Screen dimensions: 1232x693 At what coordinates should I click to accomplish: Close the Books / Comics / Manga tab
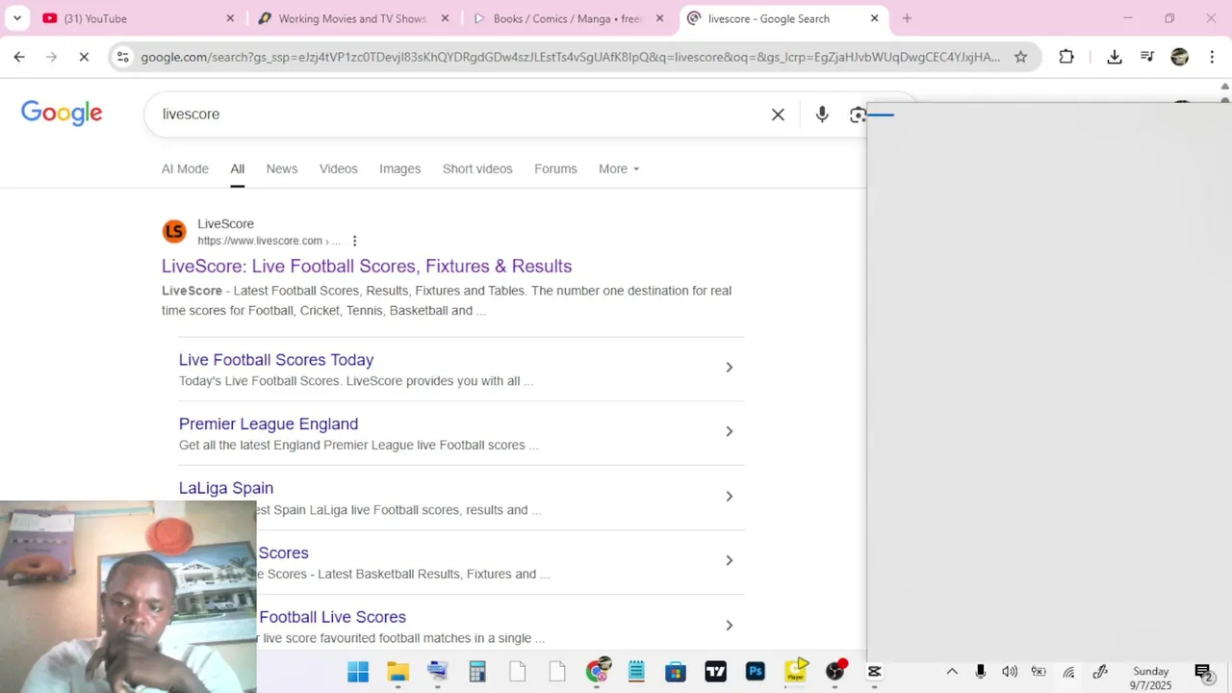(x=659, y=18)
